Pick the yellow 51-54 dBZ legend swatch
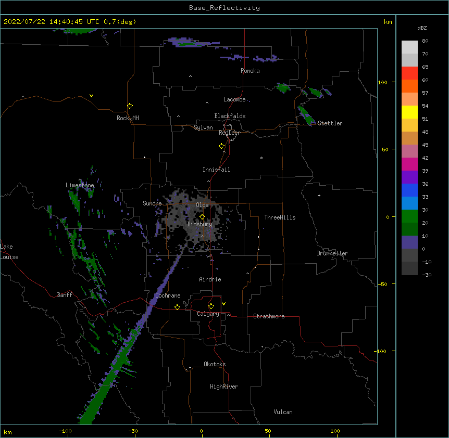This screenshot has height=438, width=449. click(x=409, y=112)
